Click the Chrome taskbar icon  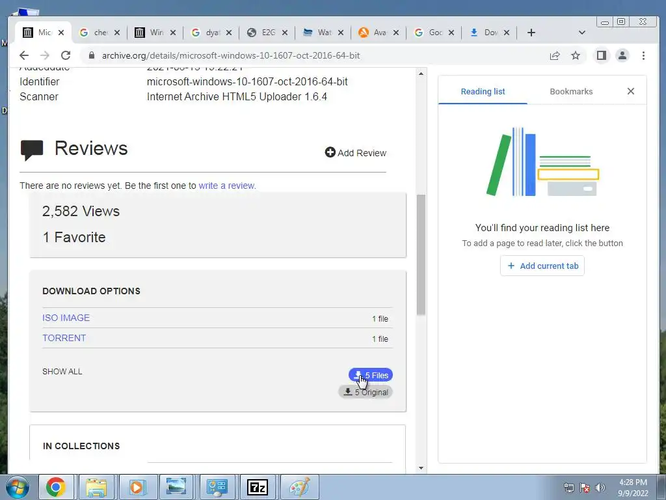click(56, 487)
